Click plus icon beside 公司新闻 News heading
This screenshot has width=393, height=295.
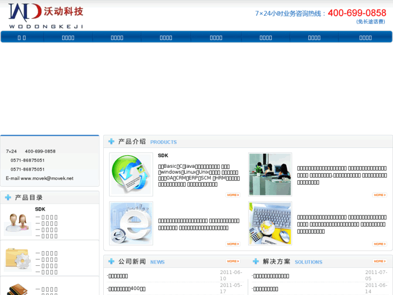111,261
